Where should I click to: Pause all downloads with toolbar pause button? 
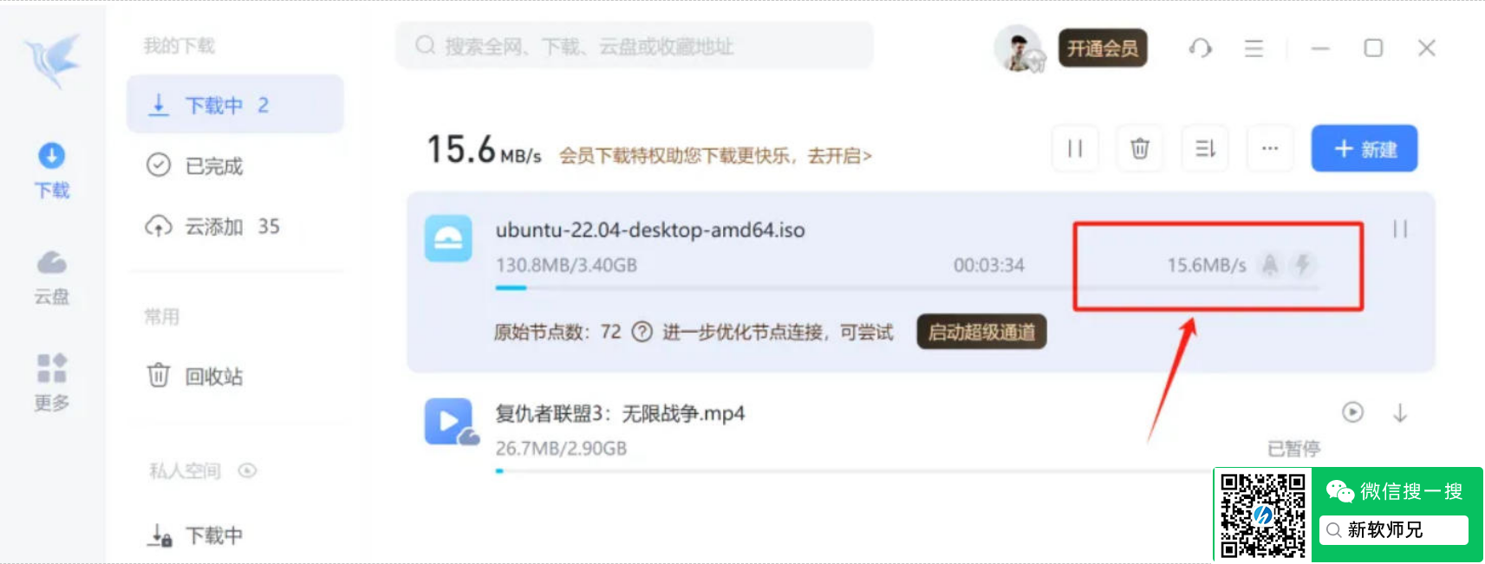coord(1075,148)
